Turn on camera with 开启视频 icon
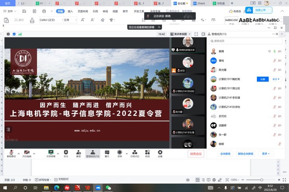Image resolution: width=289 pixels, height=192 pixels. pyautogui.click(x=26, y=152)
